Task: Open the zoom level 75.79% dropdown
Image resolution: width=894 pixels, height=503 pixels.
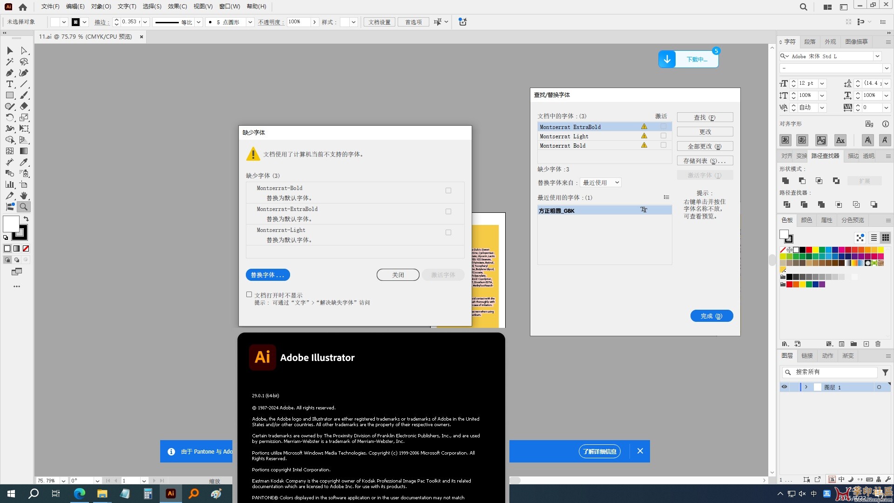Action: [63, 481]
